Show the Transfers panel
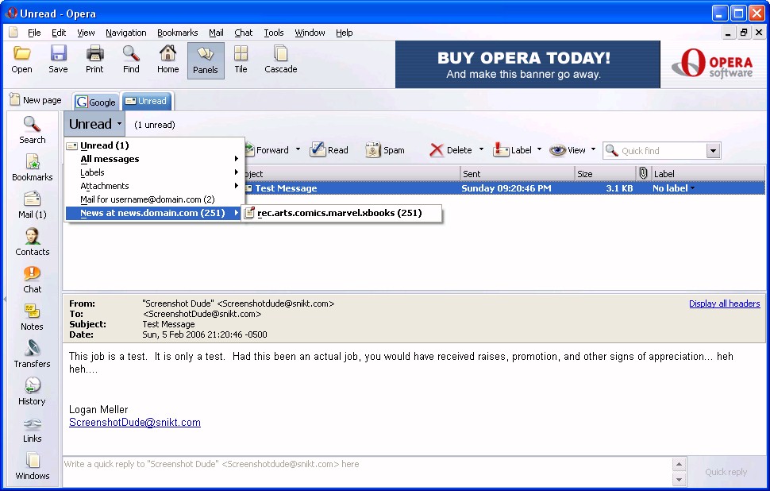Viewport: 770px width, 491px height. pos(32,354)
